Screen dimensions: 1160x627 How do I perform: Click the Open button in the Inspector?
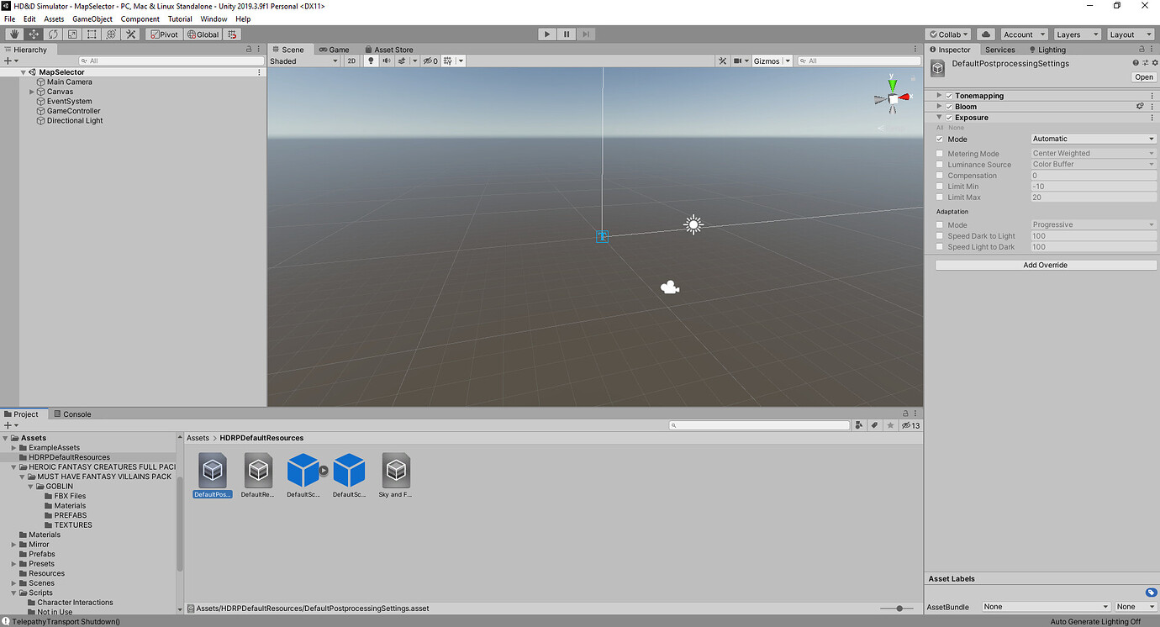pos(1143,76)
